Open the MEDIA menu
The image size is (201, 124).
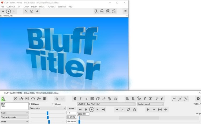[34, 7]
